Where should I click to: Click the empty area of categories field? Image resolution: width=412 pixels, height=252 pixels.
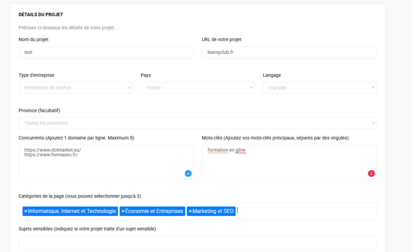[306, 211]
